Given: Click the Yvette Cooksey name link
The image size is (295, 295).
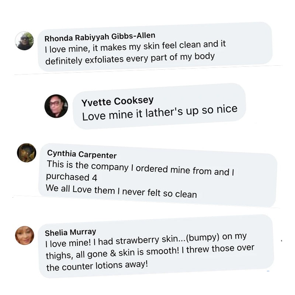Looking at the screenshot, I should [118, 101].
